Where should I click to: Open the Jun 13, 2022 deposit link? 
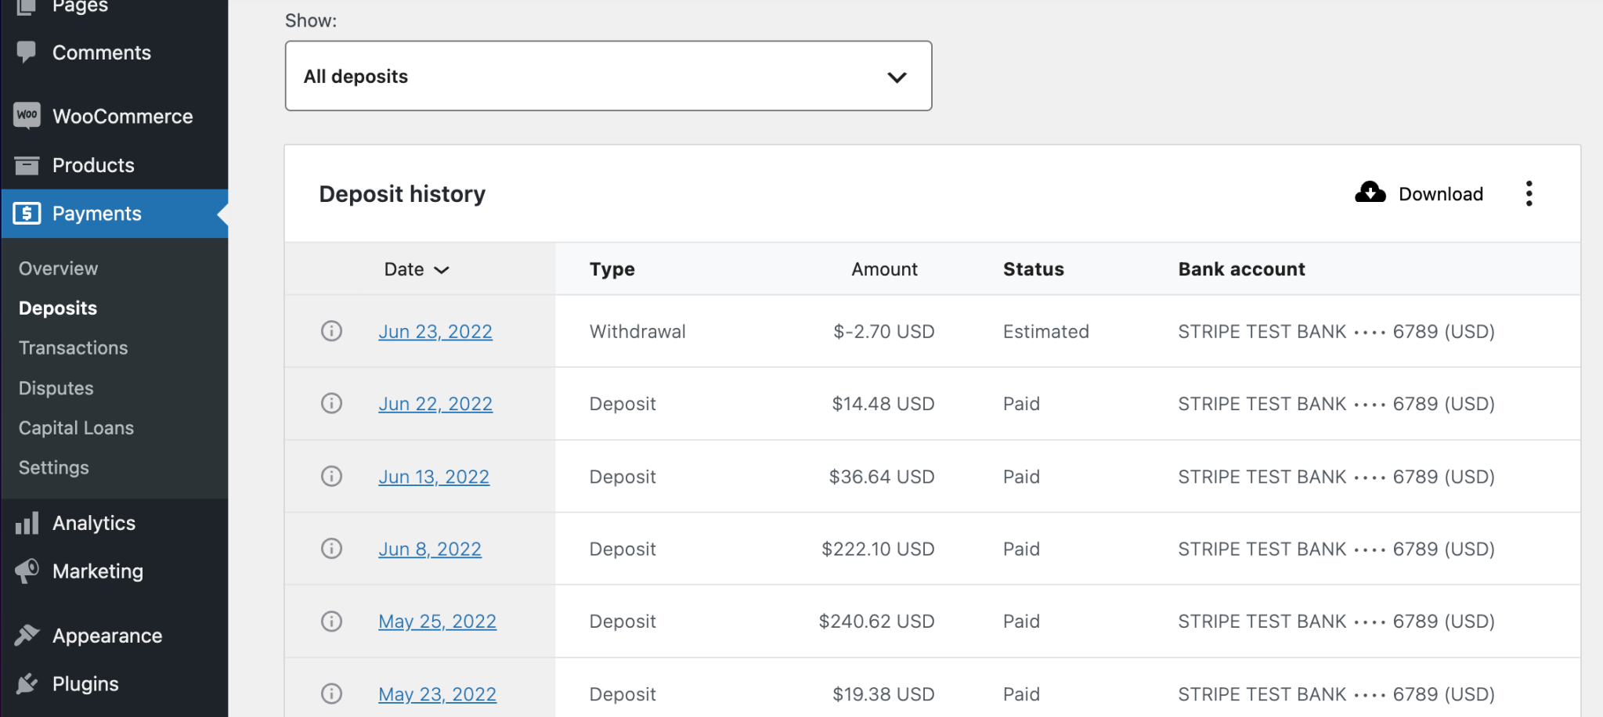click(x=434, y=477)
